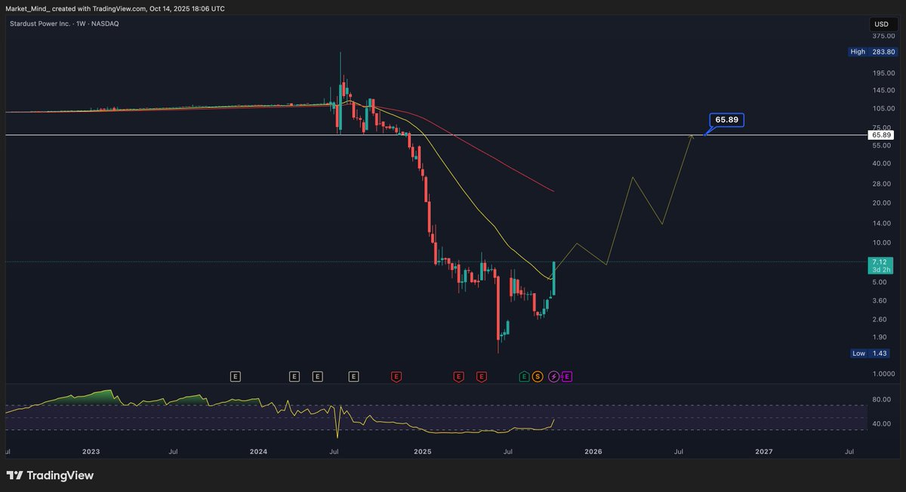Click the red E badge below the July 2025 area

[x=481, y=376]
